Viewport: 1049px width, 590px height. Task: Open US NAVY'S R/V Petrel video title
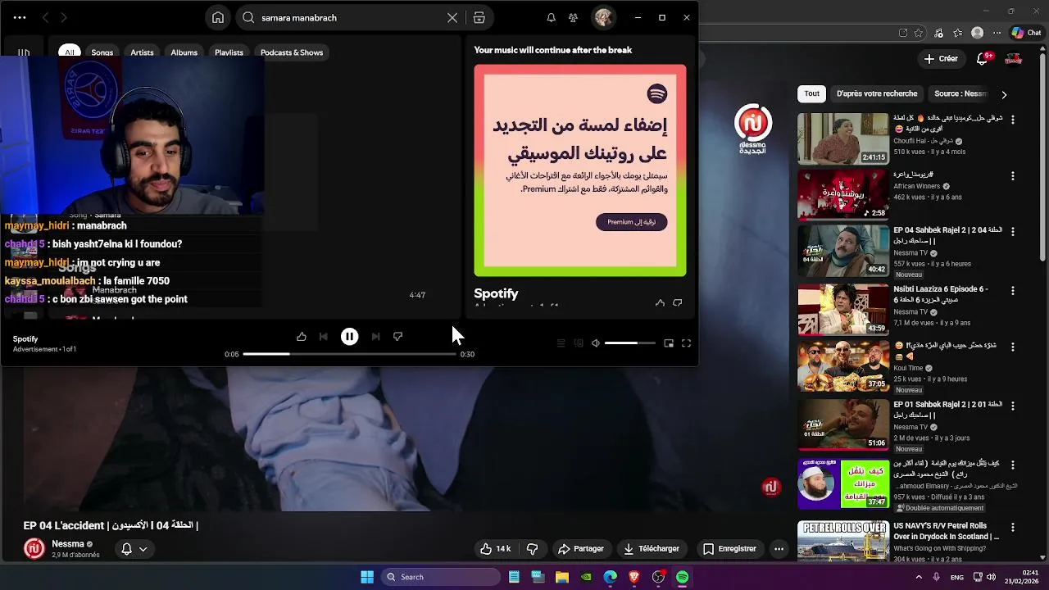(x=947, y=531)
